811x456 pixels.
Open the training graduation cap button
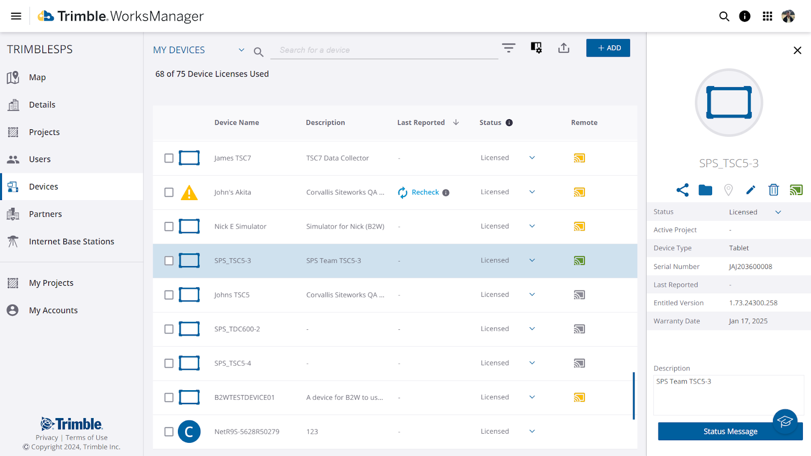785,422
